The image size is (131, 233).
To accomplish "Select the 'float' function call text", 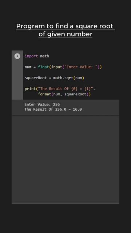I will (43, 67).
